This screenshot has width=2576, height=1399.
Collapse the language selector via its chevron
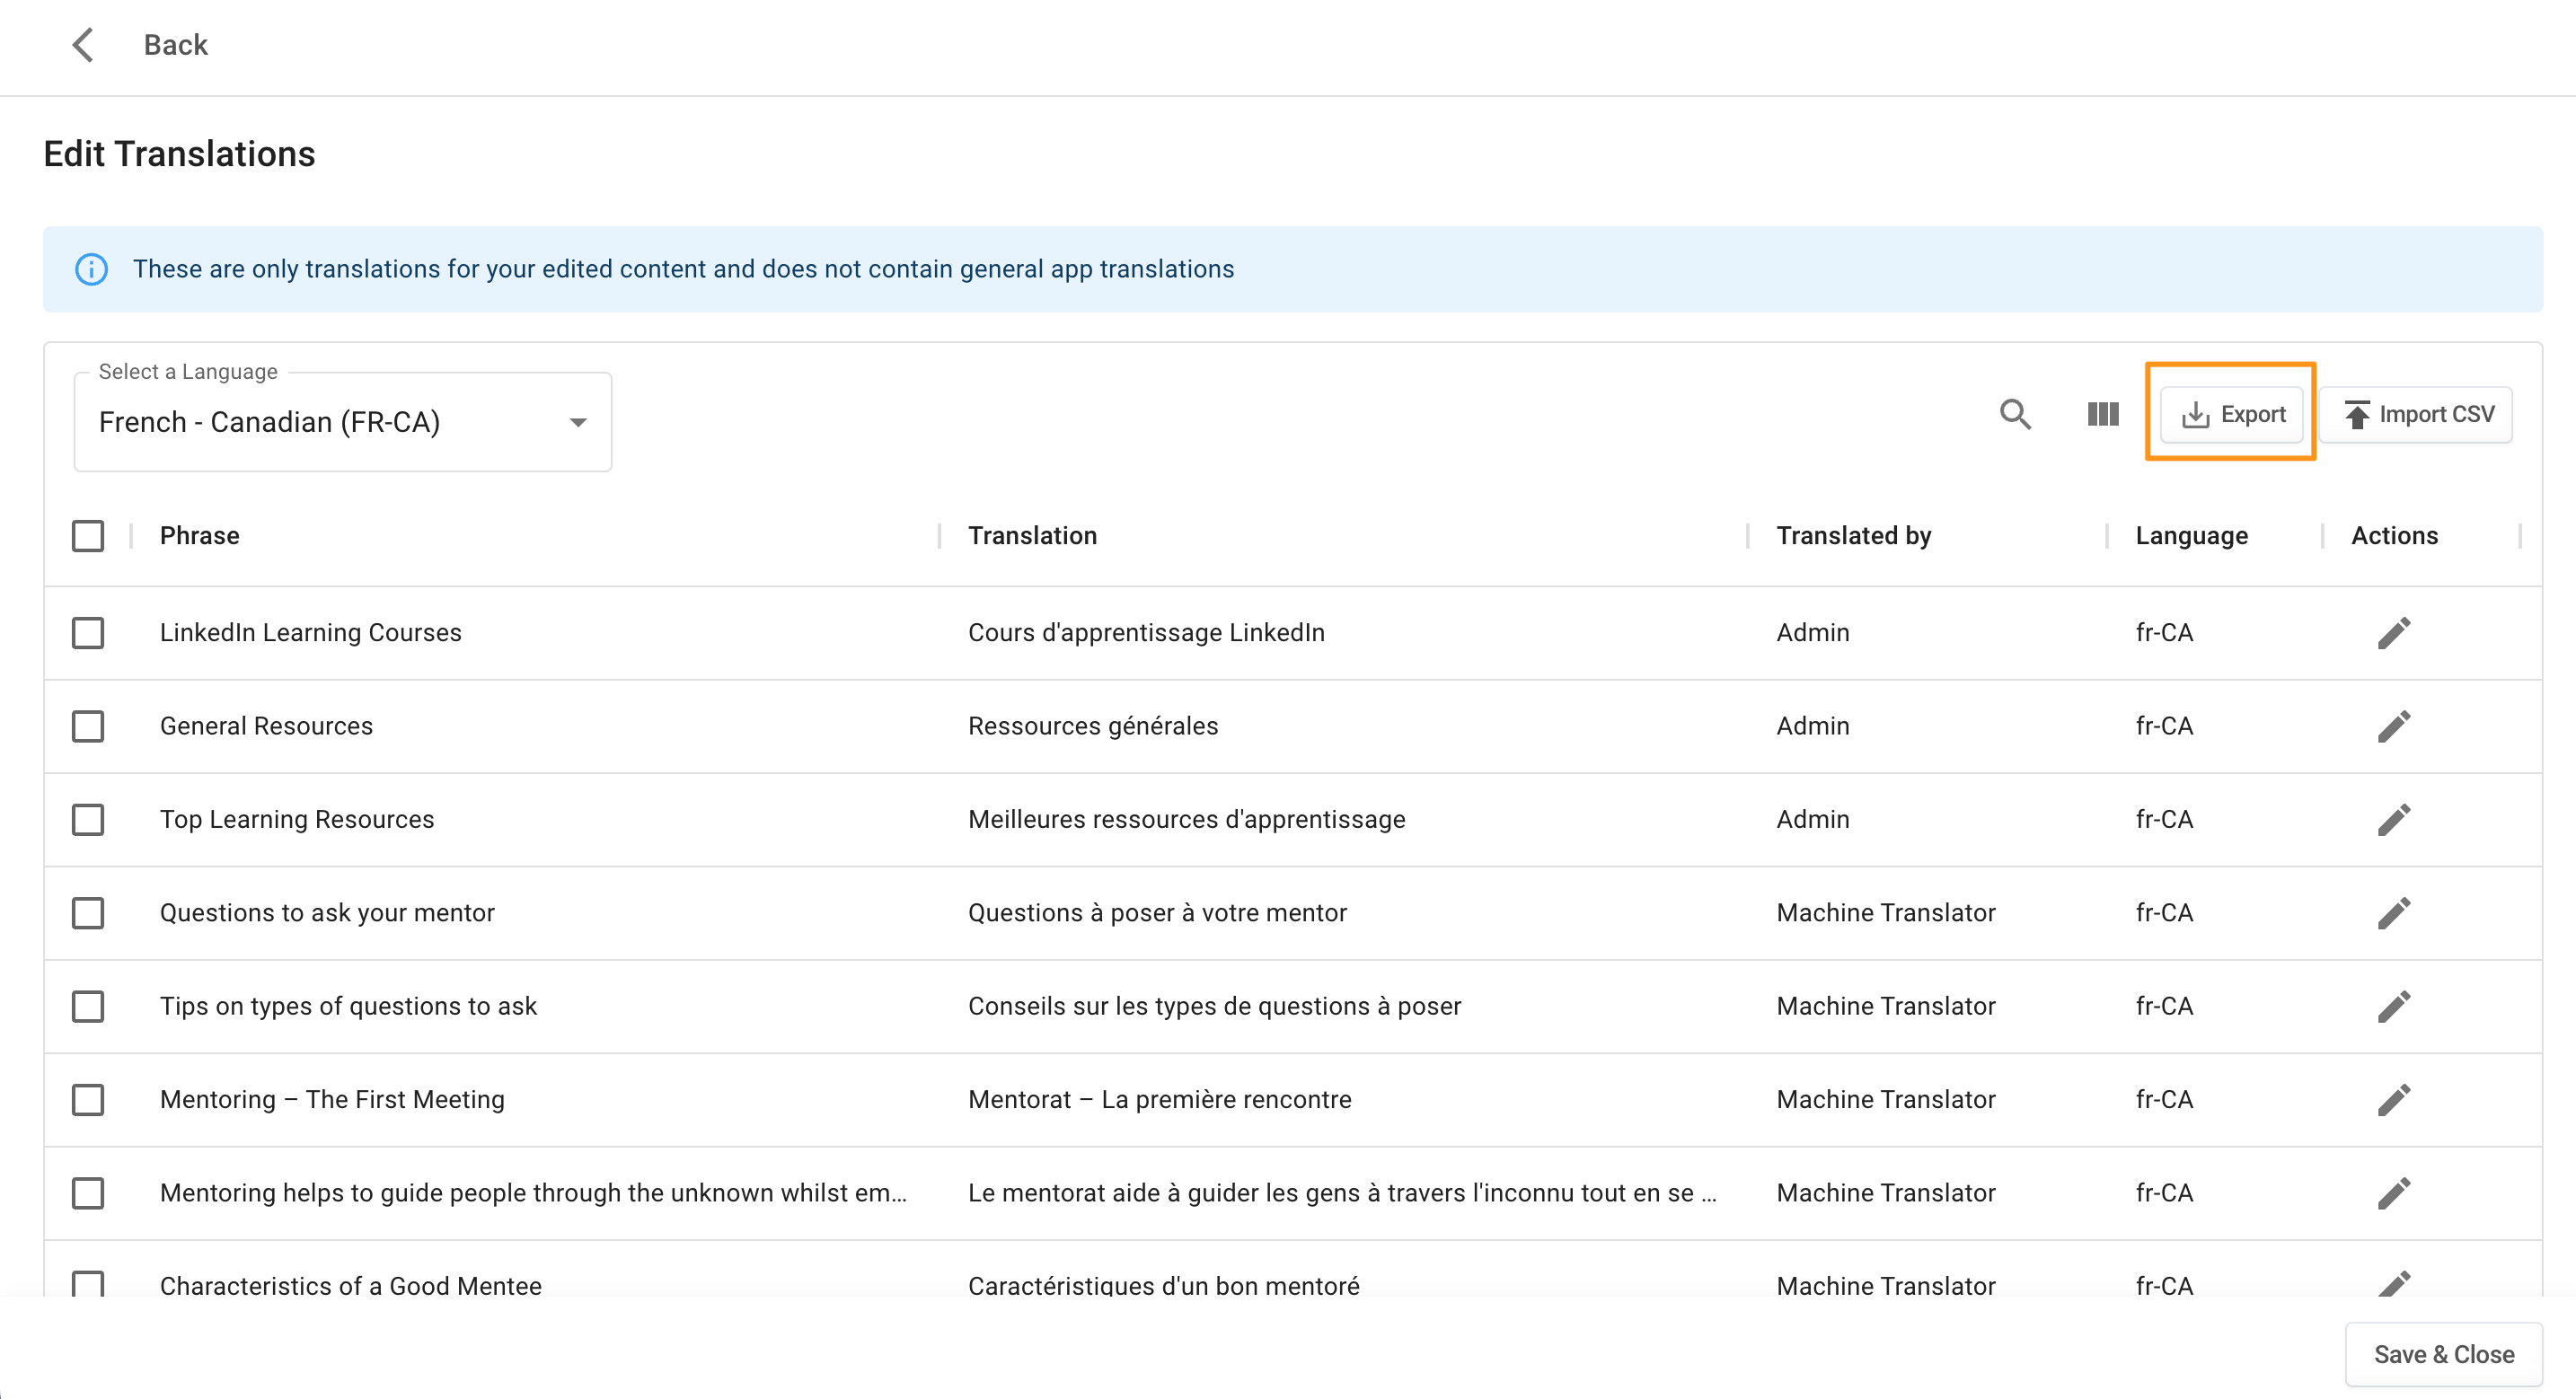(578, 422)
